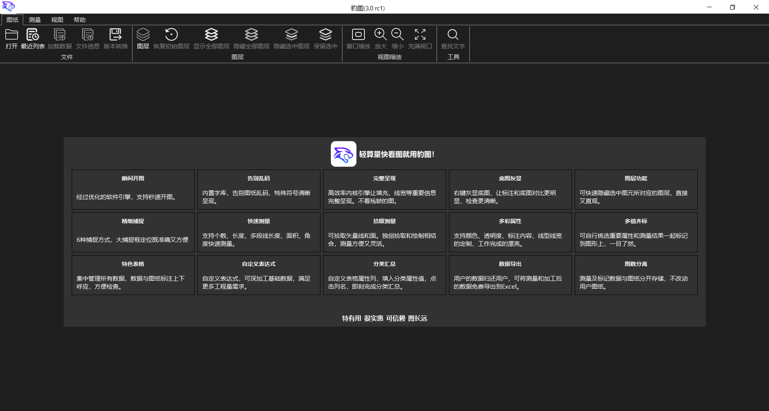This screenshot has height=411, width=769.
Task: Click the leopard logo in welcome panel
Action: click(x=344, y=154)
